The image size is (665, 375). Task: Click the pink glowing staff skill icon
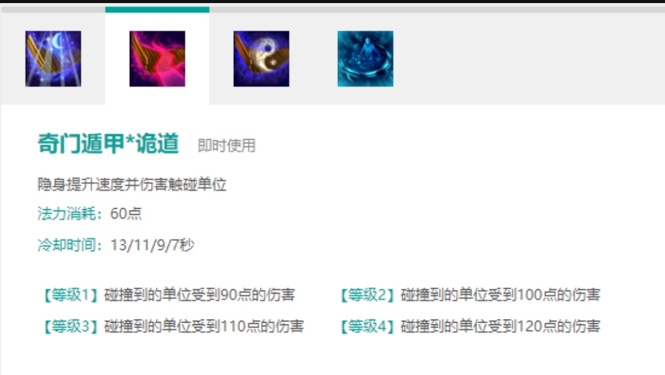tap(158, 58)
